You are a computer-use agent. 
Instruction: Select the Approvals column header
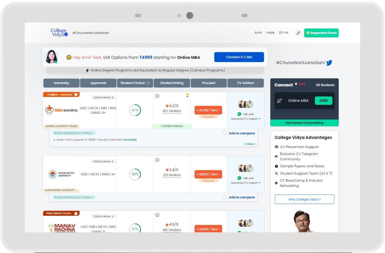(x=98, y=83)
